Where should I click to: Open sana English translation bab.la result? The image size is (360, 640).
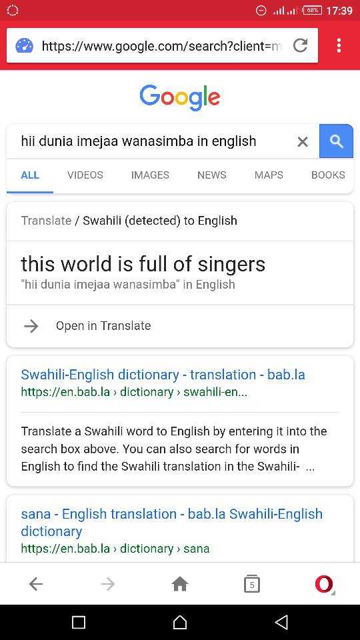[x=172, y=523]
